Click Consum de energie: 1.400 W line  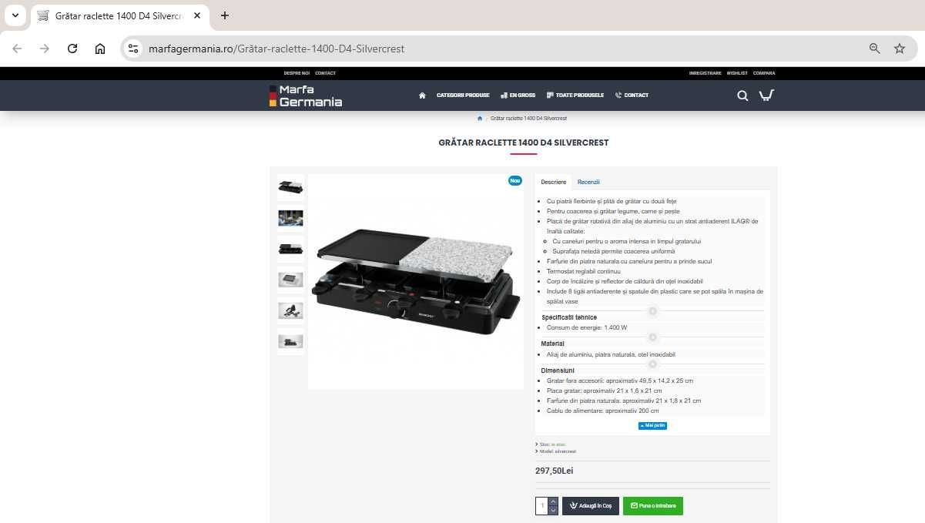587,327
